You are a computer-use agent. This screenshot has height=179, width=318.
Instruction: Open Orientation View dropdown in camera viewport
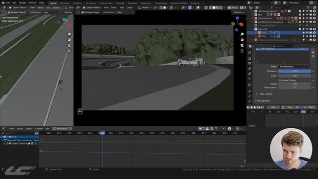(125, 12)
